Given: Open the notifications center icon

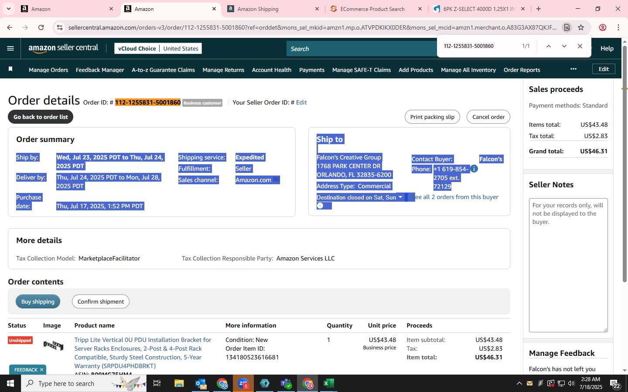Looking at the screenshot, I should 615,384.
